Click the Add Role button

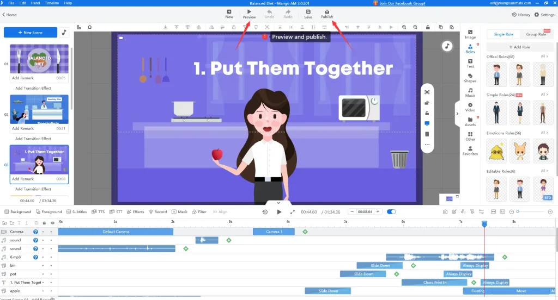[x=519, y=47]
